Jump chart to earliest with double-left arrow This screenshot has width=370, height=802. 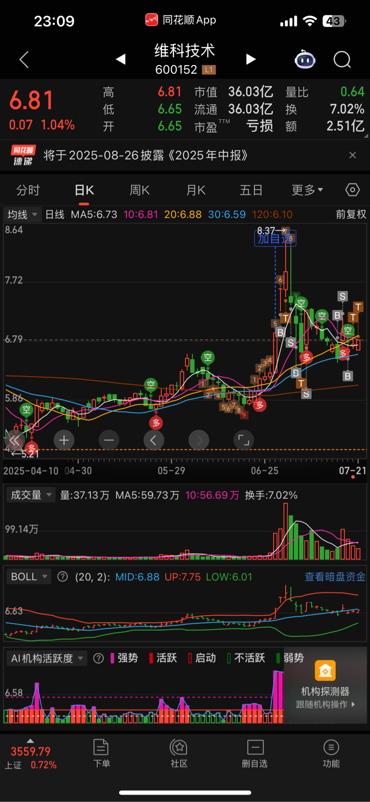coord(14,440)
